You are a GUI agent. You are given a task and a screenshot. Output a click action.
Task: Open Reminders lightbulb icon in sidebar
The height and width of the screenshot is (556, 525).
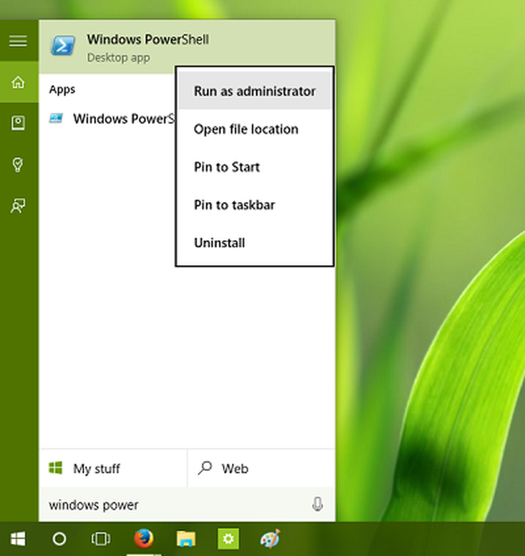[x=18, y=165]
